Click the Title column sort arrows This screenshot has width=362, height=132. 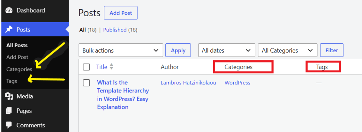[111, 67]
